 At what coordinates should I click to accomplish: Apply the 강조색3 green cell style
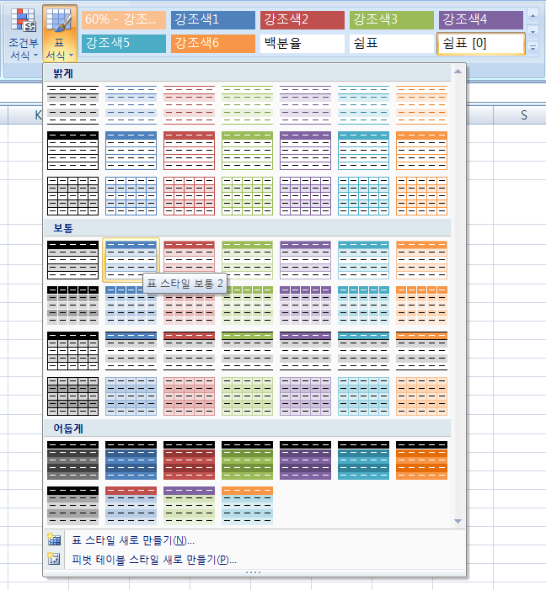(x=392, y=19)
